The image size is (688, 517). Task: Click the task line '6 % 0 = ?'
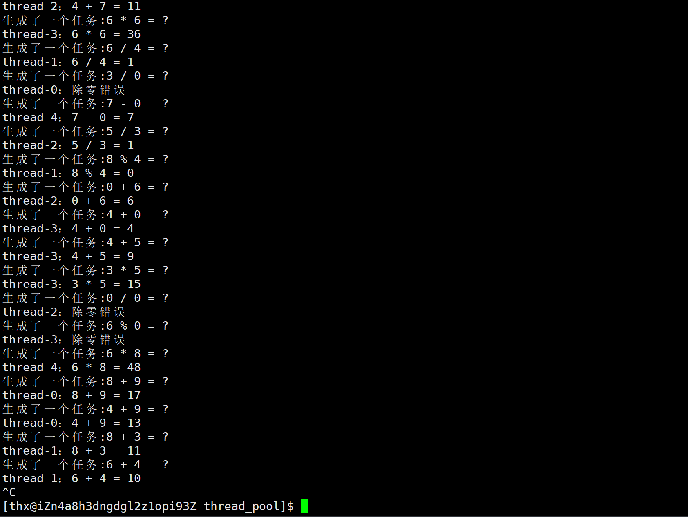point(85,325)
